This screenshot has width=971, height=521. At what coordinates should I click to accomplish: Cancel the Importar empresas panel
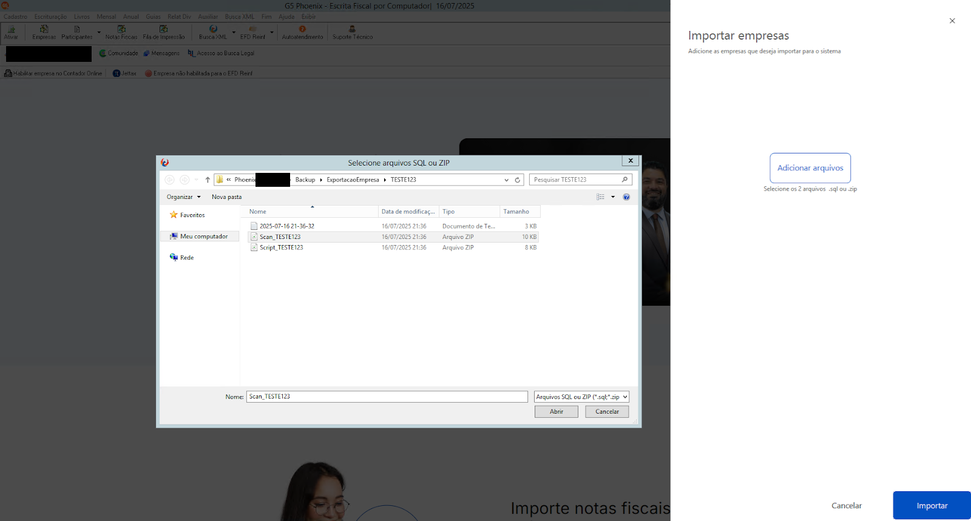point(847,505)
